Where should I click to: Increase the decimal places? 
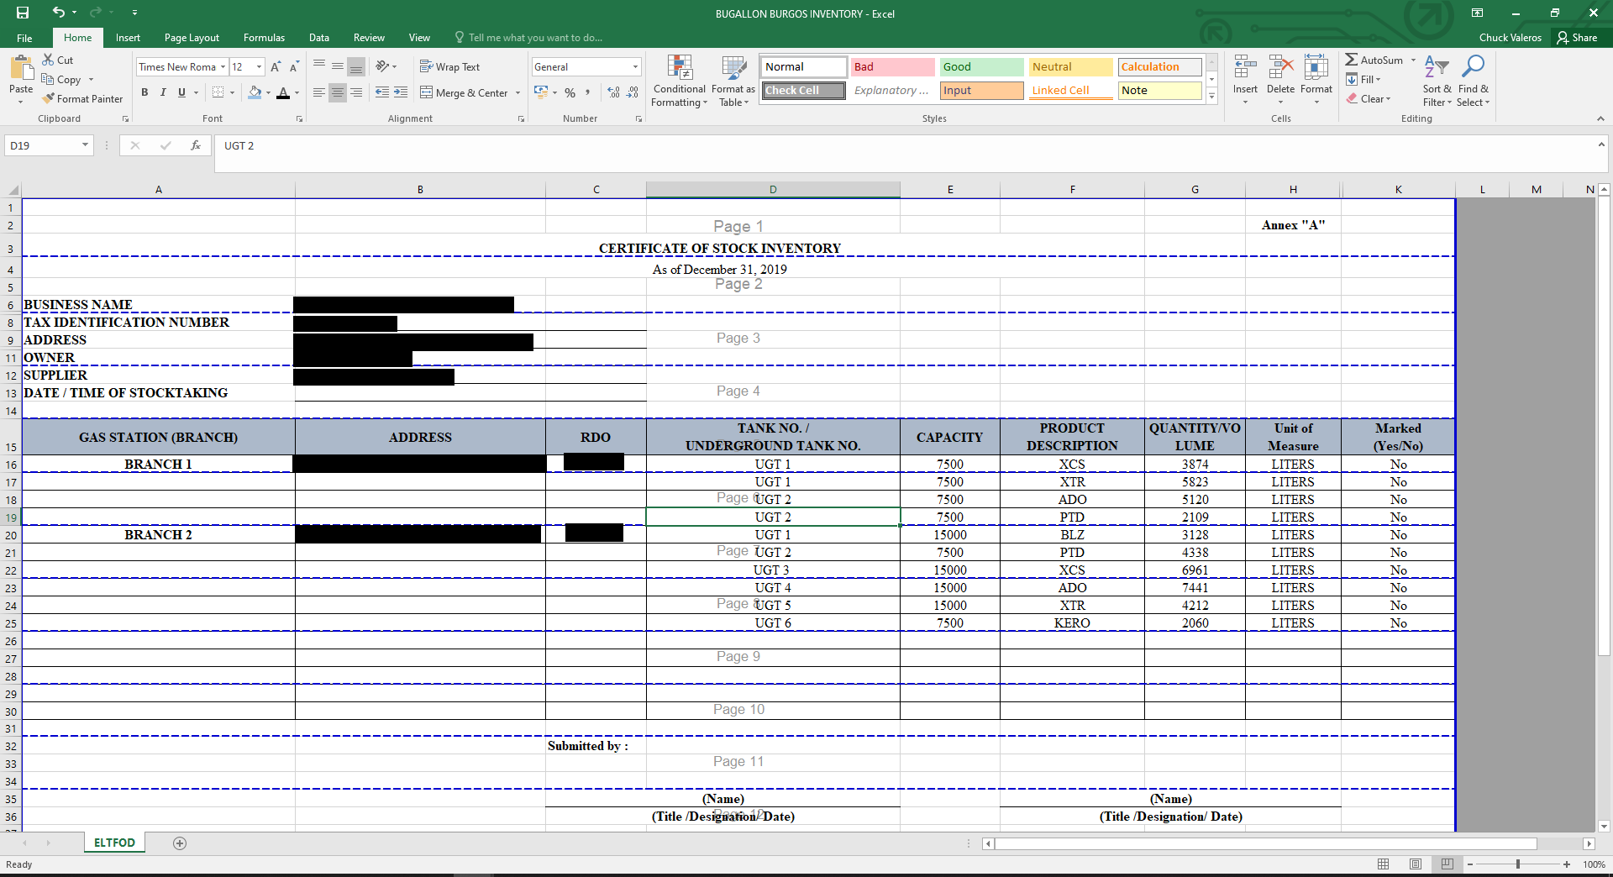pos(613,92)
